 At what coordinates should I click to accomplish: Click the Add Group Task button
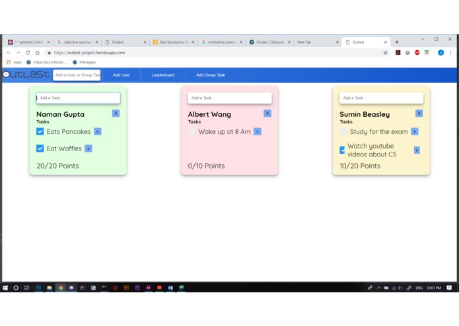coord(211,75)
